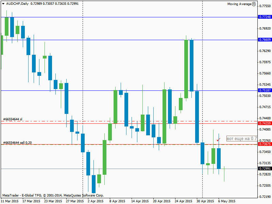Click the 8 Apr 2015 date label
The width and height of the screenshot is (272, 204).
pos(117,201)
